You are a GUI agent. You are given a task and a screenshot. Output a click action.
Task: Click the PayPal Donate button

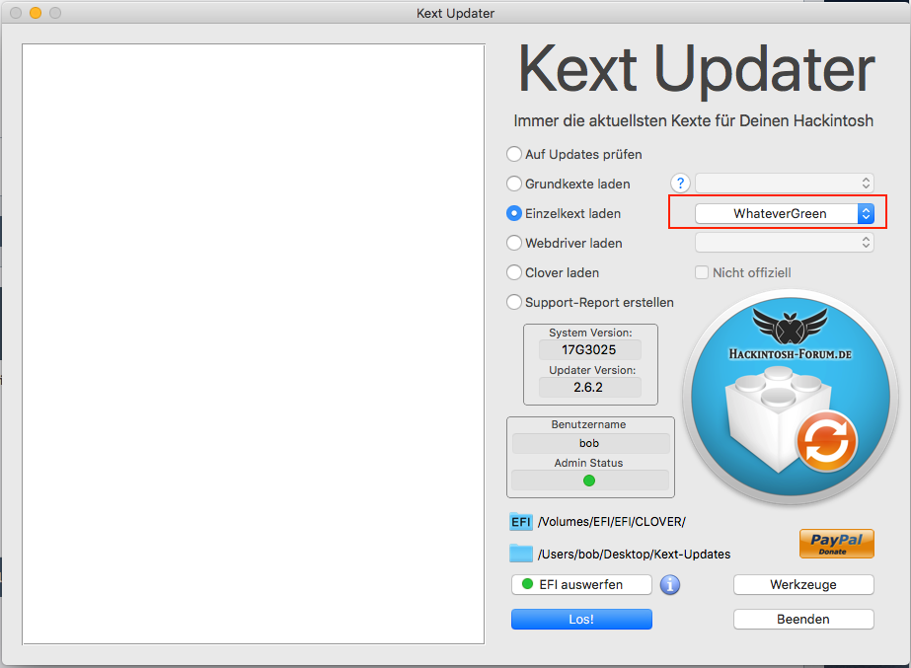[x=837, y=544]
